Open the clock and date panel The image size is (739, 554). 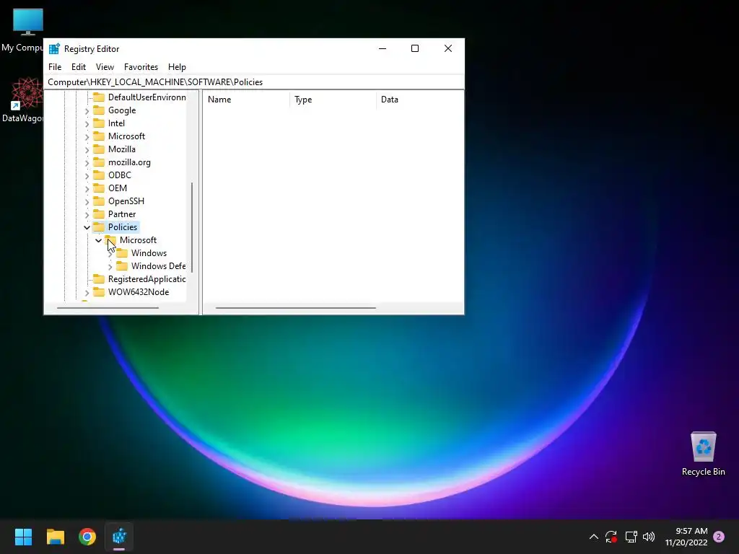(x=686, y=537)
